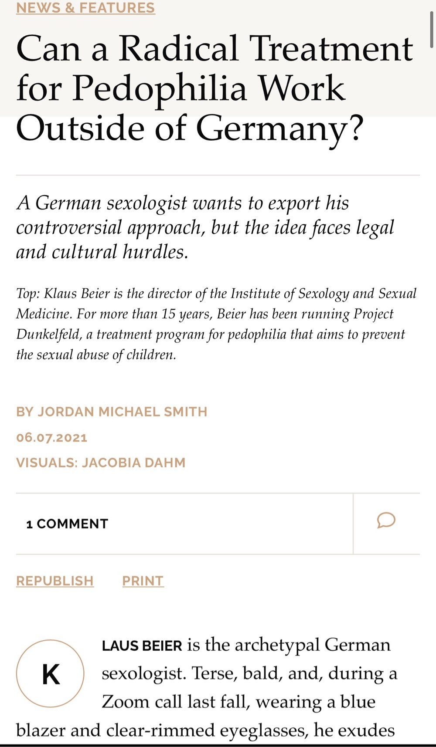Click the 06.07.2021 publication date
This screenshot has width=436, height=747.
click(52, 437)
